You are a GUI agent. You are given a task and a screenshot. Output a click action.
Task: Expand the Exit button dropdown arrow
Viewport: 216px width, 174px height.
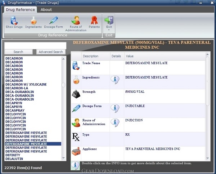point(109,30)
